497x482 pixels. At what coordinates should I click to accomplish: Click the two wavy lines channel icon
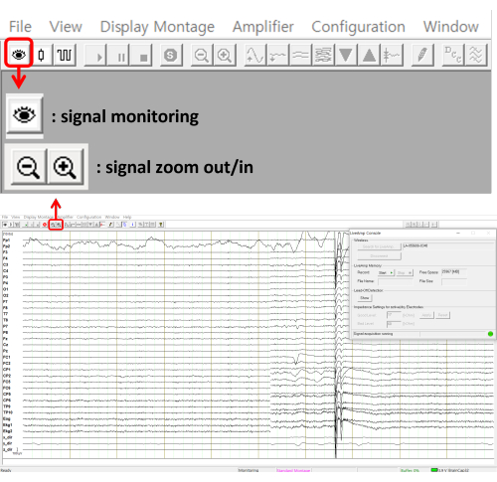pos(300,55)
